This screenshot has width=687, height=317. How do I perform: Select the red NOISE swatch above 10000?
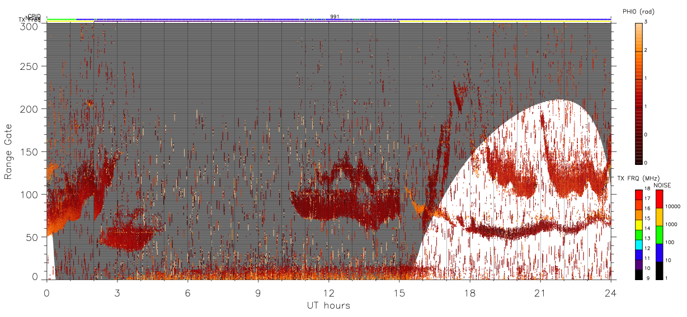pos(659,198)
